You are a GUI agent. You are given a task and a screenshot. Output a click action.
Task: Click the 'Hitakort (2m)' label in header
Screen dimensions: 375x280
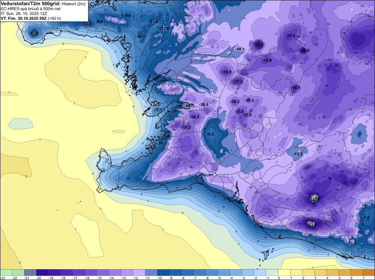tap(73, 4)
